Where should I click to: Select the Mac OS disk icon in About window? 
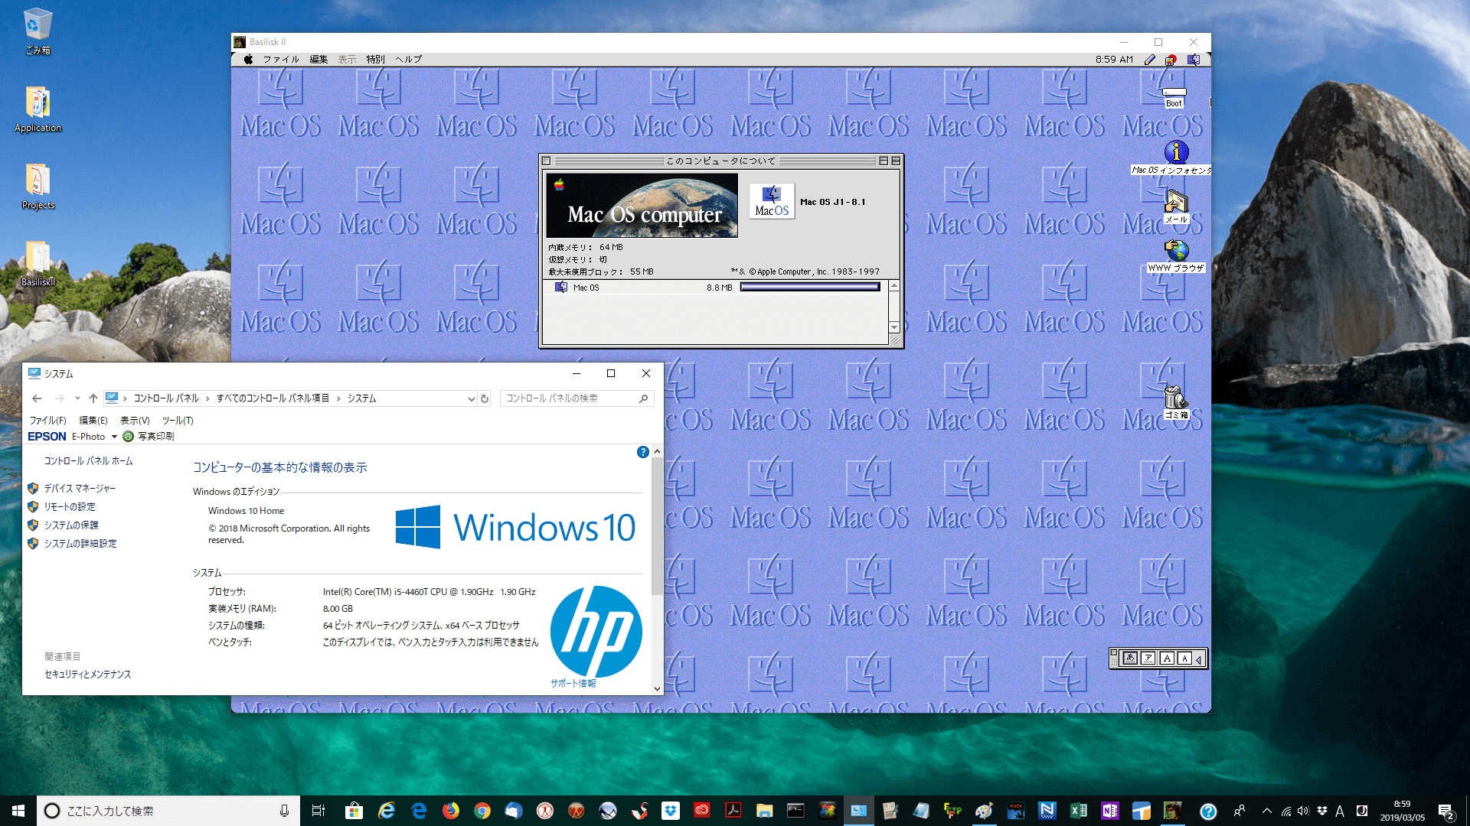(x=560, y=287)
